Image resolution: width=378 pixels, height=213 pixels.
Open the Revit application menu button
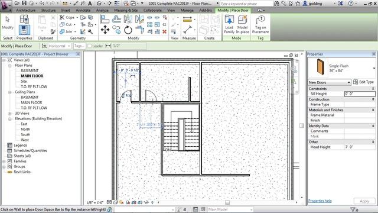(x=6, y=5)
